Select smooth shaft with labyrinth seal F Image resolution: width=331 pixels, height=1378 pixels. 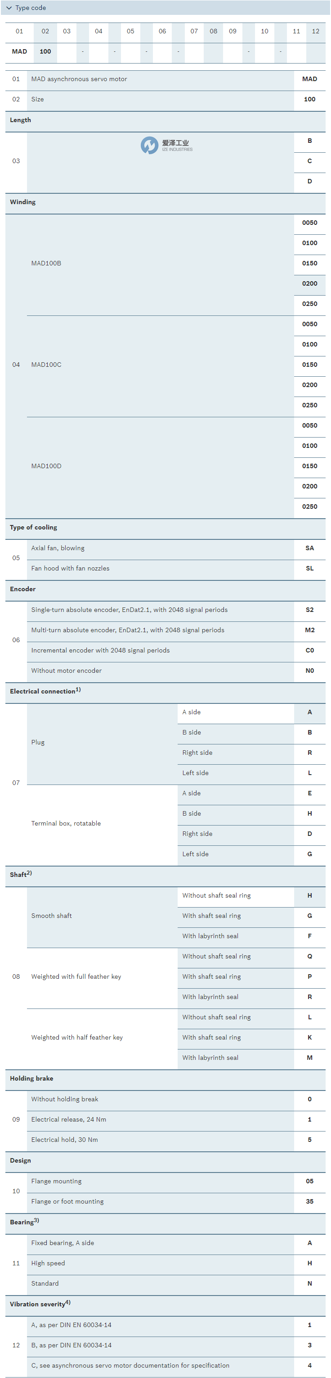(x=310, y=936)
